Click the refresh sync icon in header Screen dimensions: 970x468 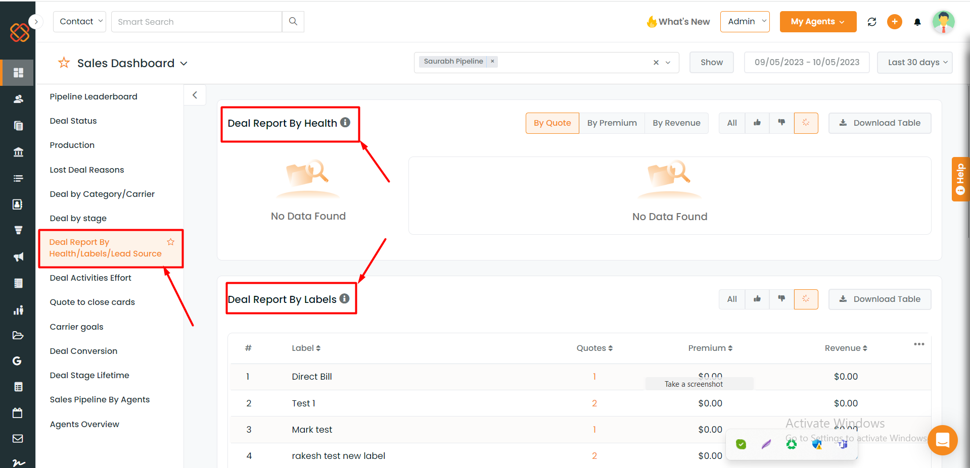pos(872,22)
